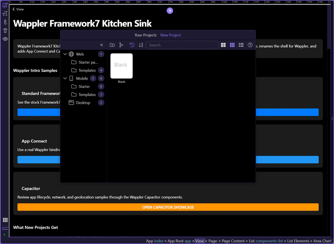The height and width of the screenshot is (244, 334).
Task: Click the right edge panel resize handle
Action: [332, 119]
